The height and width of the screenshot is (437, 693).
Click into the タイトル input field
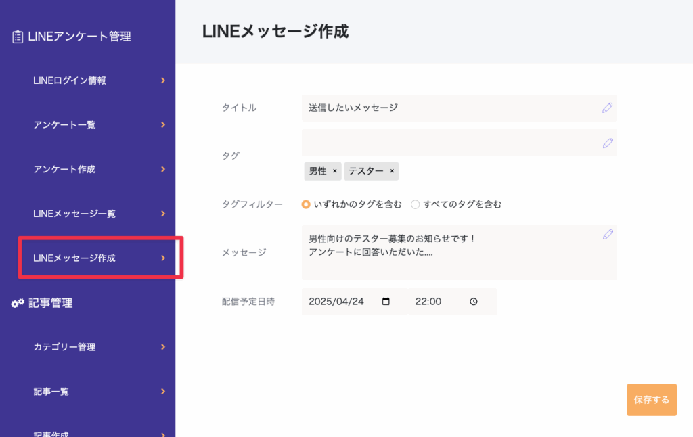tap(447, 108)
